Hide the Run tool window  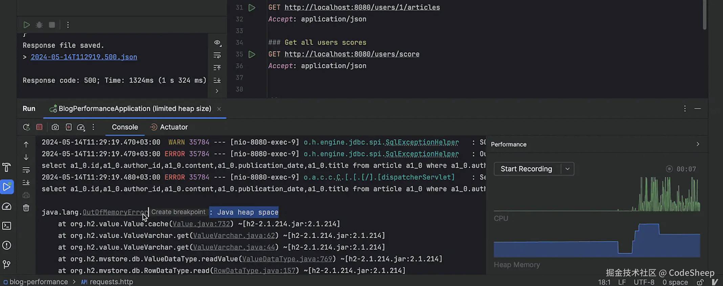tap(698, 109)
